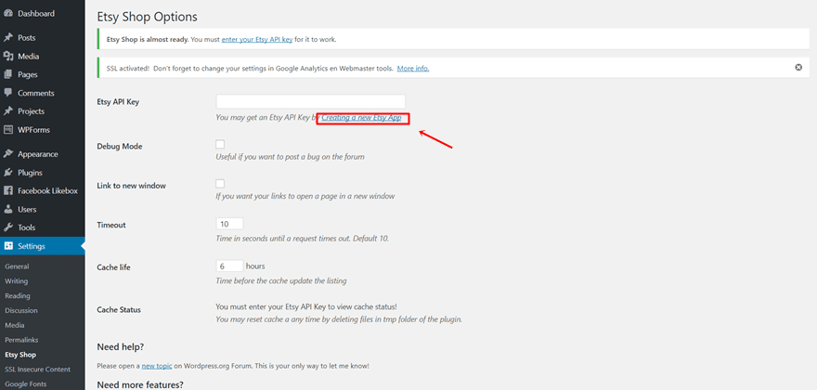Click the Facebook Likebox icon

(7, 191)
